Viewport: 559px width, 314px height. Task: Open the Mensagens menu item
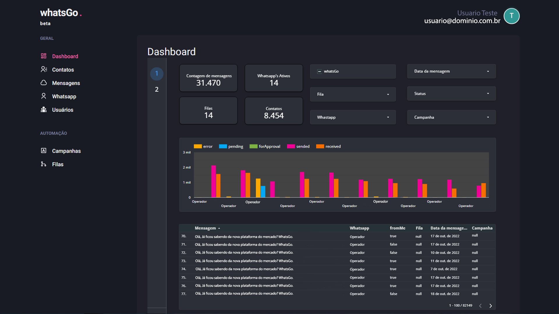66,83
